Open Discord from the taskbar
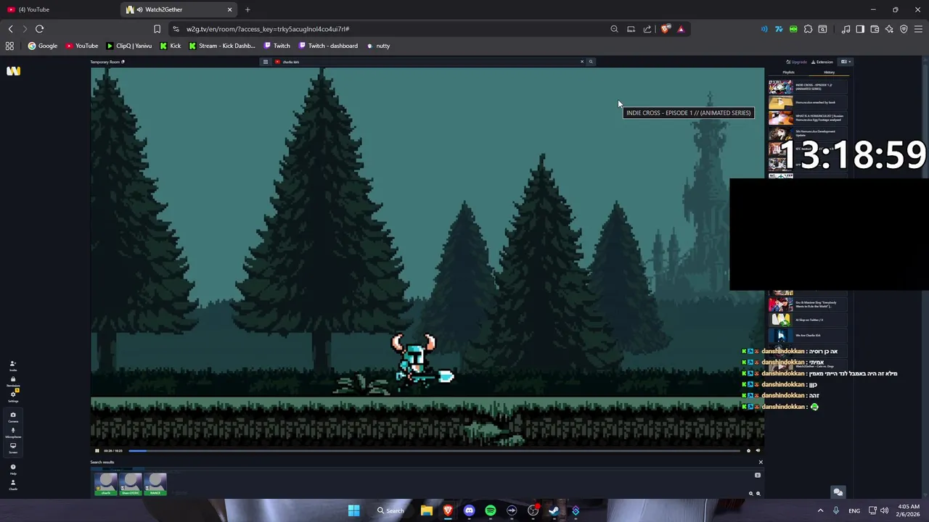 coord(469,510)
